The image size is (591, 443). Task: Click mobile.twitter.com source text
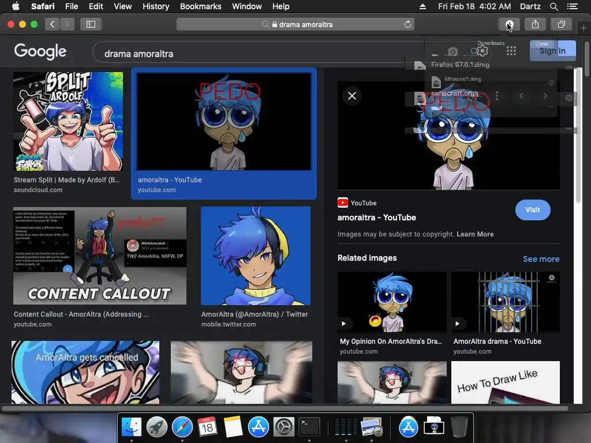(x=229, y=324)
